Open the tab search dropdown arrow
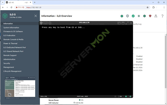The width and height of the screenshot is (167, 105). click(x=3, y=2)
